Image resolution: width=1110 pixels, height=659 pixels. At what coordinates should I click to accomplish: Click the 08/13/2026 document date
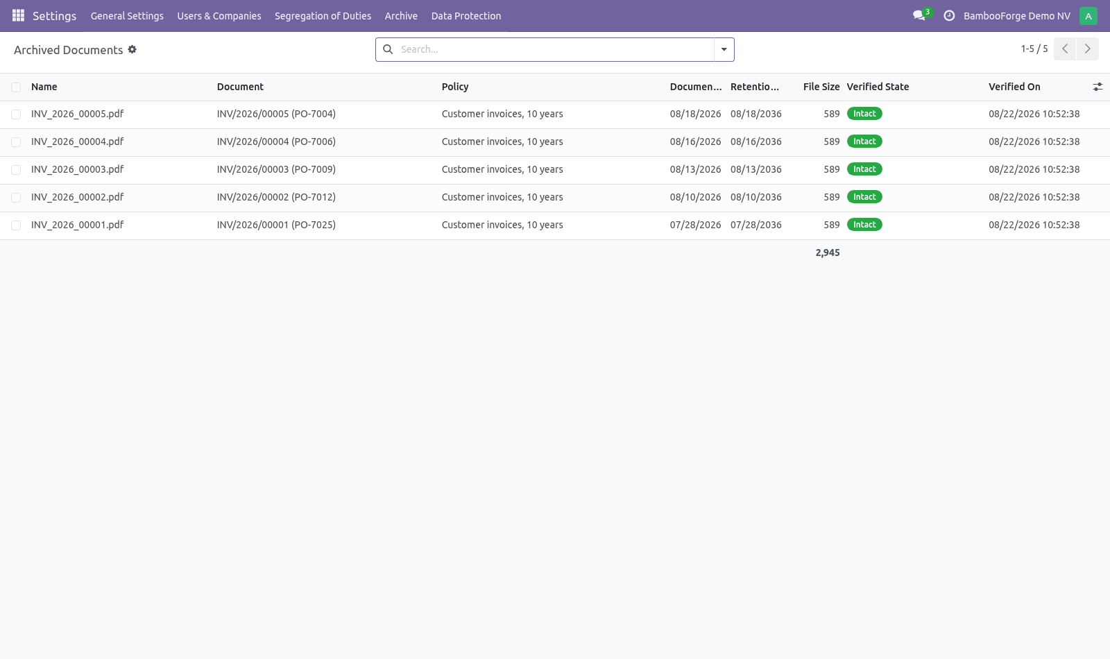(x=696, y=169)
